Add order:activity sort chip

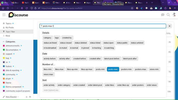(49, 85)
